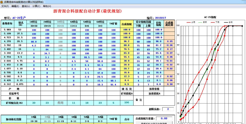Viewport: 246px width, 124px height.
Task: Select deviation ratio value 0.17
Action: tap(169, 49)
